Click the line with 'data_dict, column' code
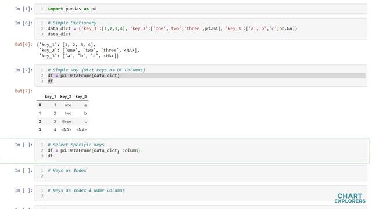 (94, 150)
